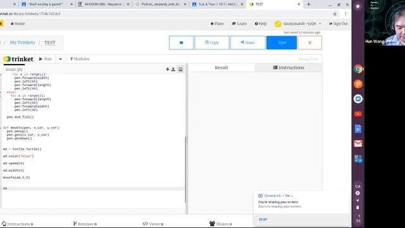This screenshot has width=405, height=228.
Task: Switch to "Shall we play a game?" tab
Action: (x=46, y=4)
